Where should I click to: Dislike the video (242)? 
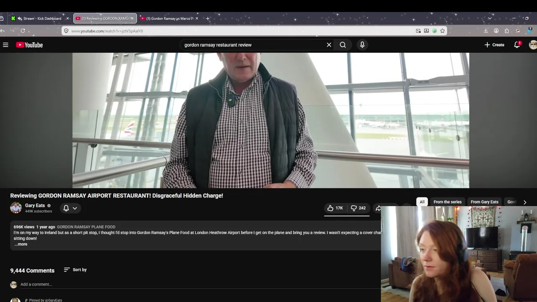point(358,208)
